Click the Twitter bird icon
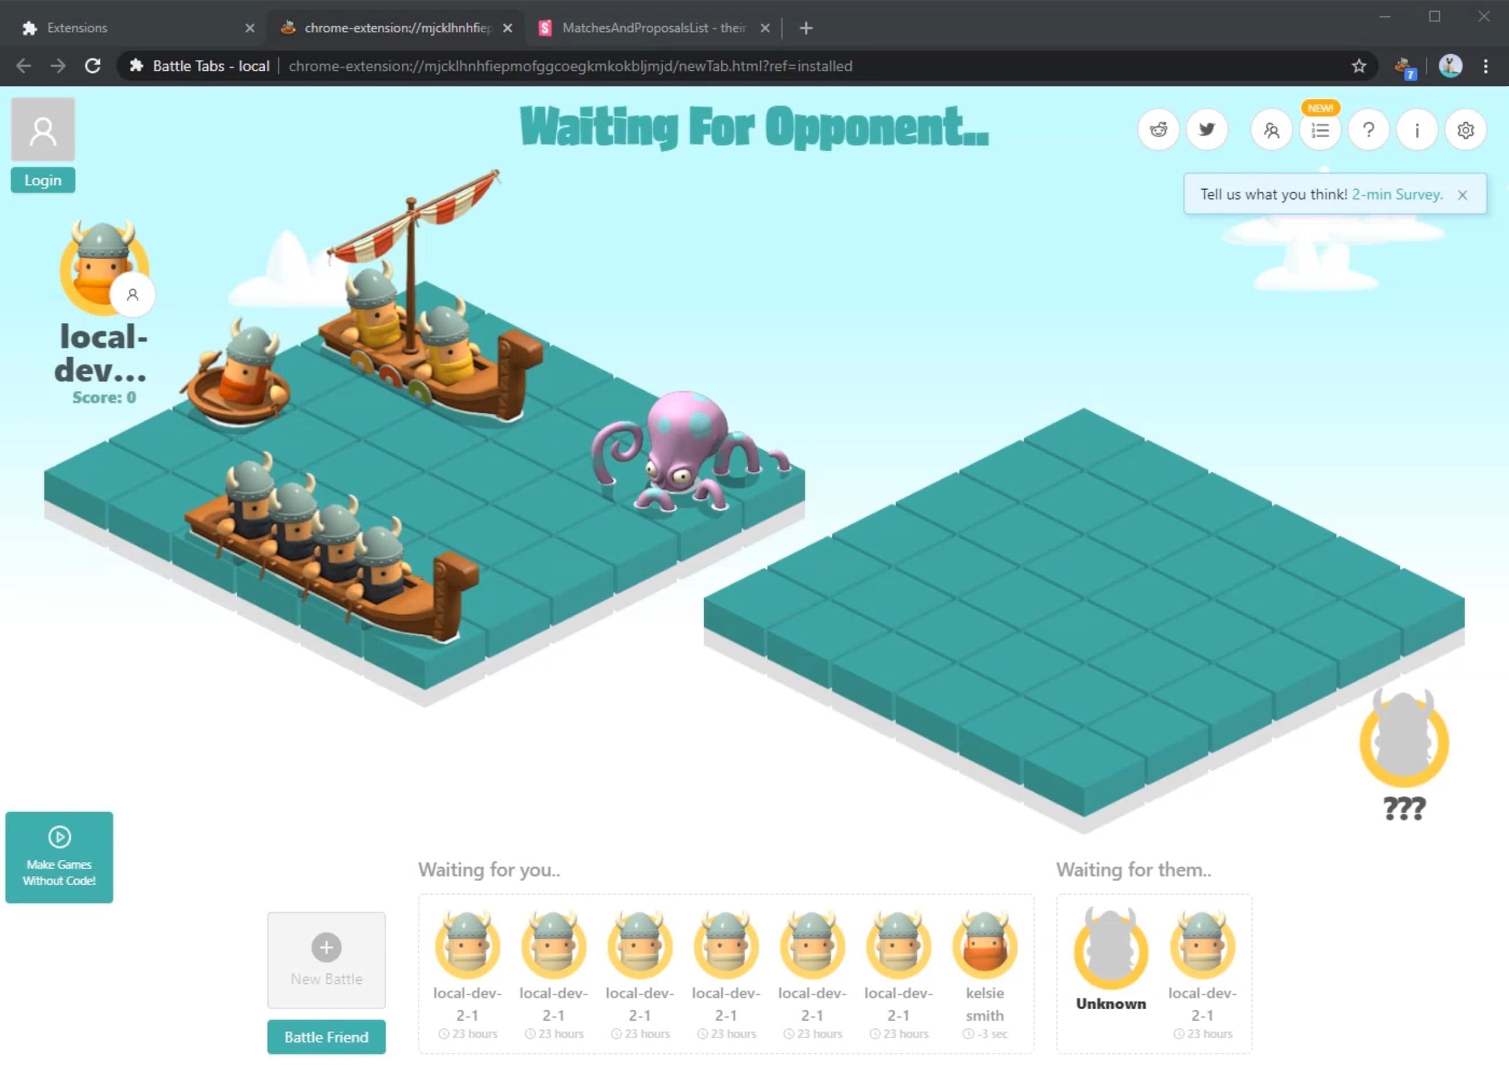 (x=1207, y=130)
